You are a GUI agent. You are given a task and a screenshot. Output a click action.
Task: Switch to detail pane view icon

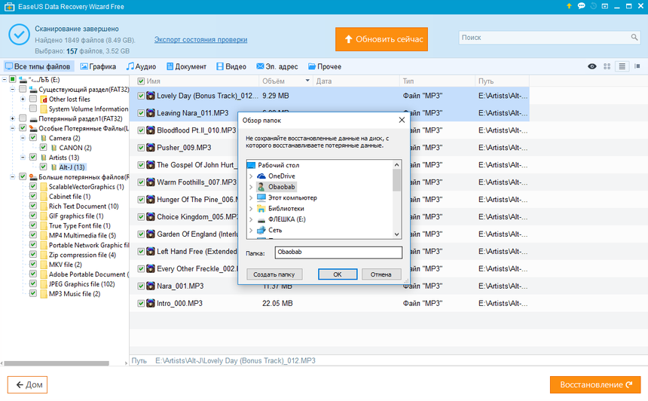[637, 66]
